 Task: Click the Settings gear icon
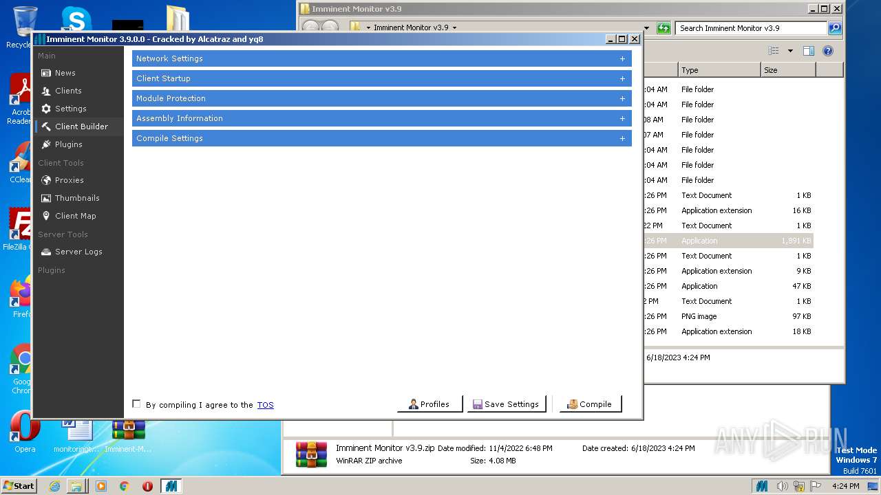pos(46,109)
